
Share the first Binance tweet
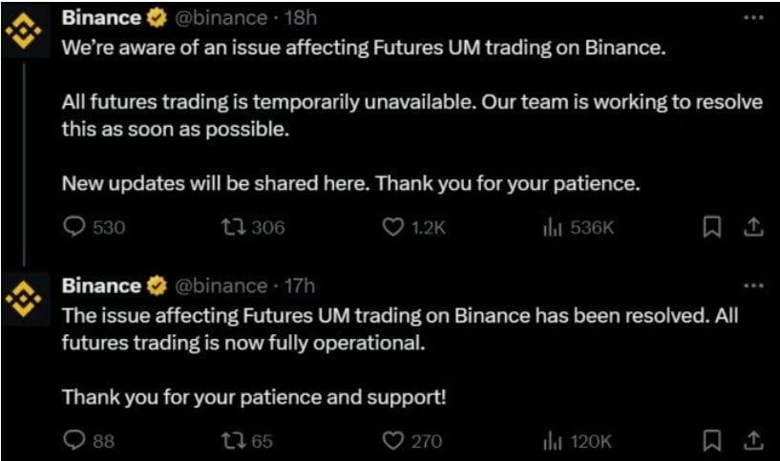coord(753,227)
